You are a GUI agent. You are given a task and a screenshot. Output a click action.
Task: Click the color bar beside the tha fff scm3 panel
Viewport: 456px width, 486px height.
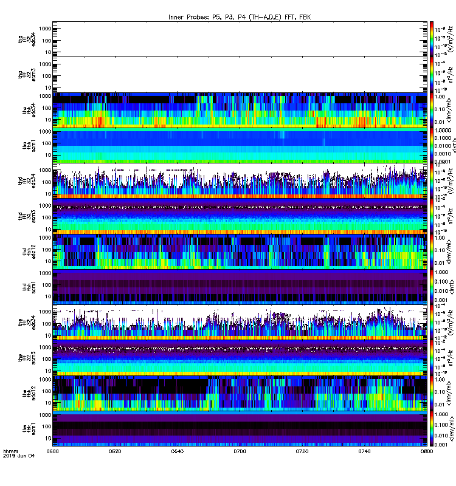pyautogui.click(x=432, y=75)
